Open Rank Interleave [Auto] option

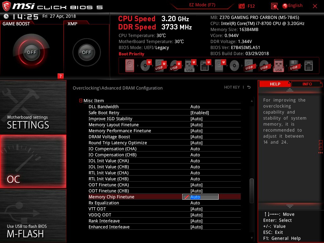coord(196,221)
